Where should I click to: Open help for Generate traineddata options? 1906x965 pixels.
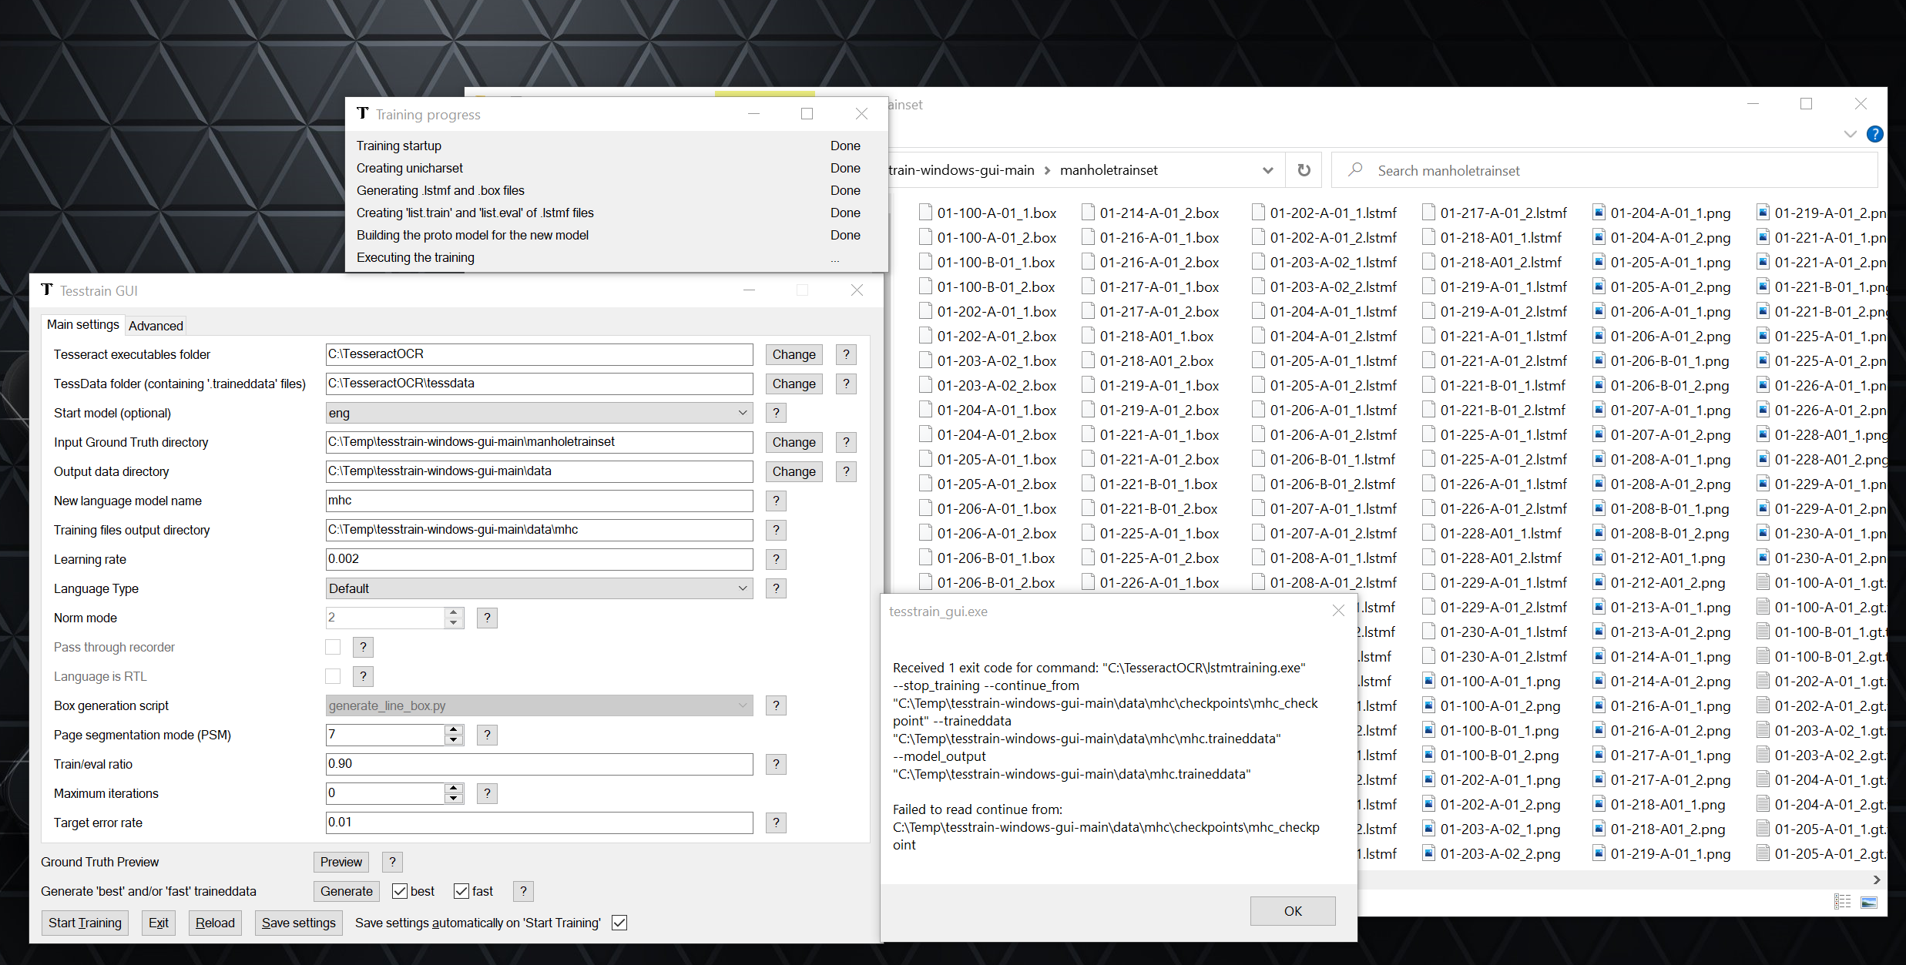click(x=523, y=891)
